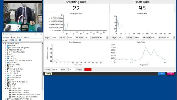Screen dimensions: 177x100
Task: Click the Back arrow in Device Manager toolbar
Action: coord(3,40)
